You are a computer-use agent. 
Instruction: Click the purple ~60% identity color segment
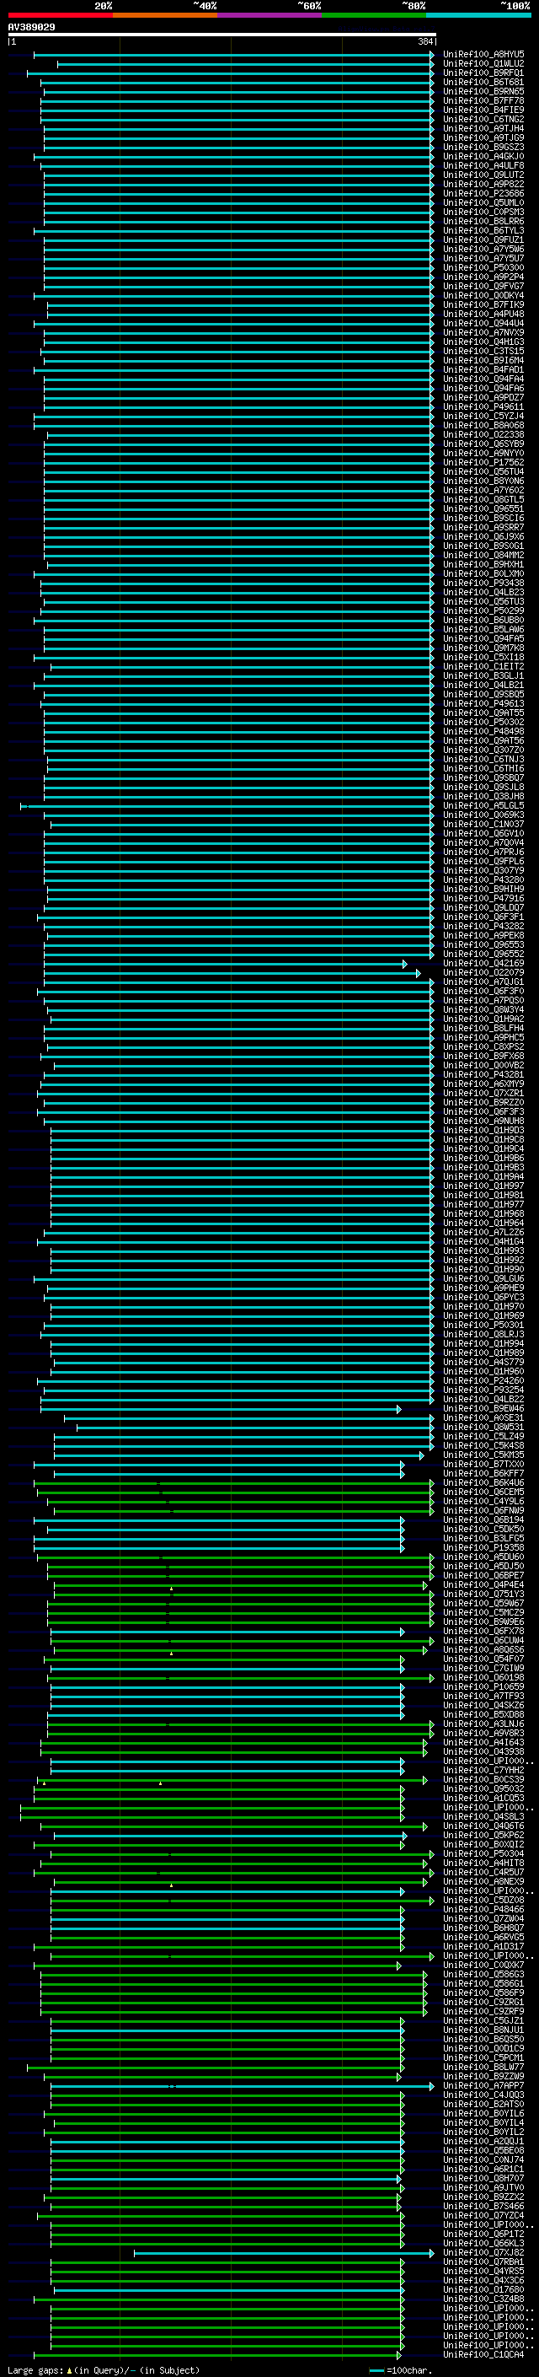click(269, 16)
